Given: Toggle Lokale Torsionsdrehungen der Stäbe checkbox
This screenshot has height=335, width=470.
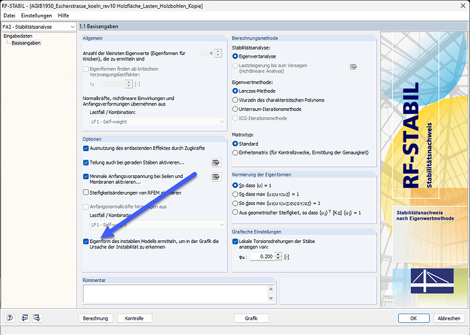Looking at the screenshot, I should 235,241.
